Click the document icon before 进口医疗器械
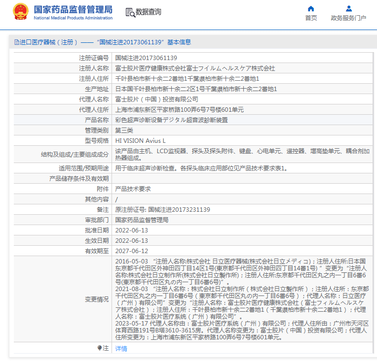 (x=17, y=42)
